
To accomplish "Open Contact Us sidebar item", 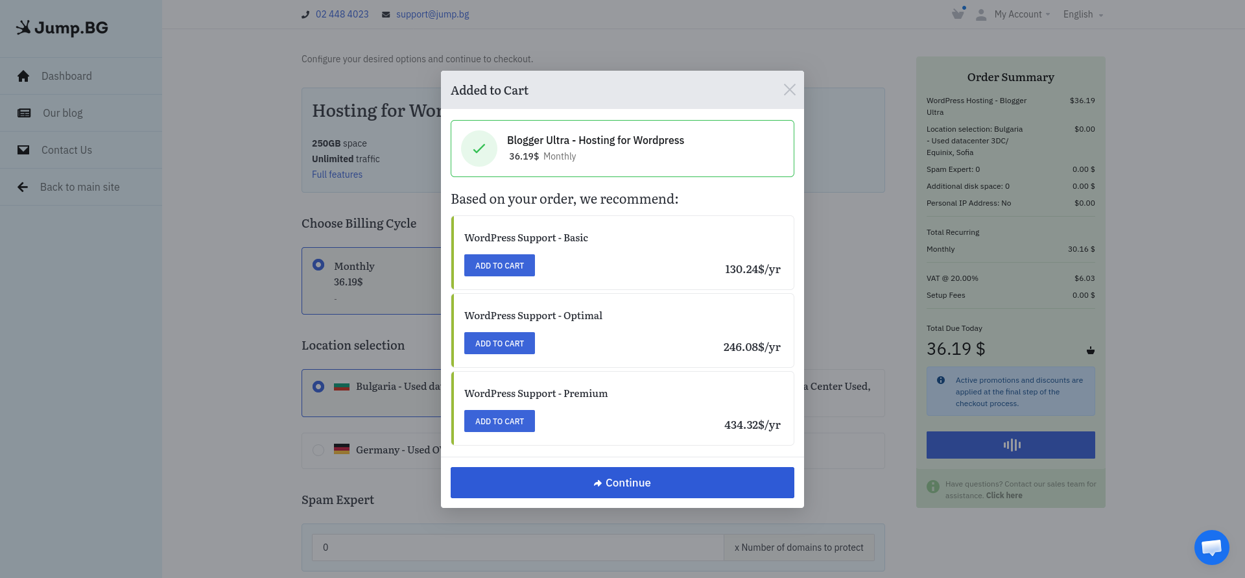I will (81, 150).
